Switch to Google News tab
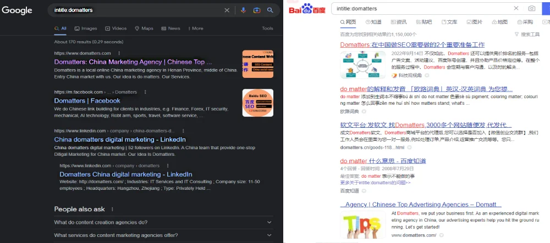 pos(171,29)
